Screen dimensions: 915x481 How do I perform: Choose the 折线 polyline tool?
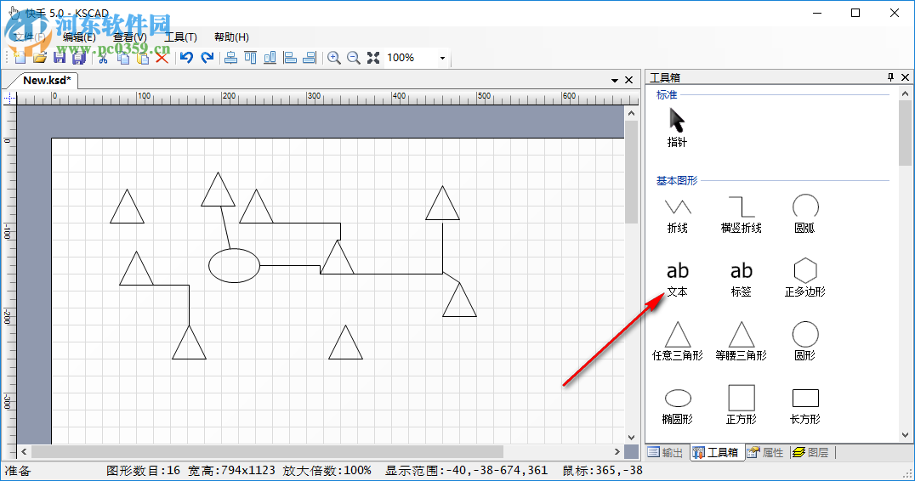[x=678, y=215]
